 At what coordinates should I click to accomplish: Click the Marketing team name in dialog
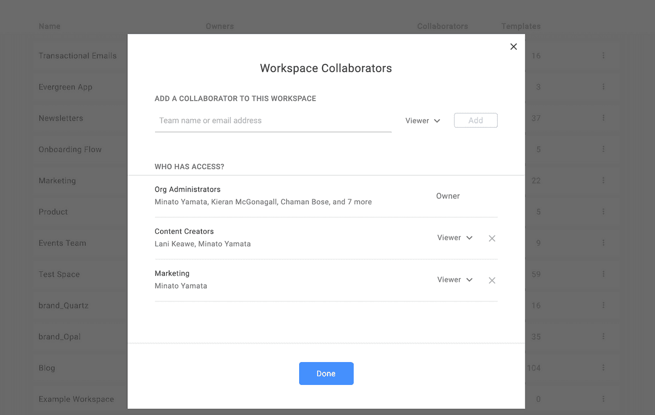click(172, 274)
